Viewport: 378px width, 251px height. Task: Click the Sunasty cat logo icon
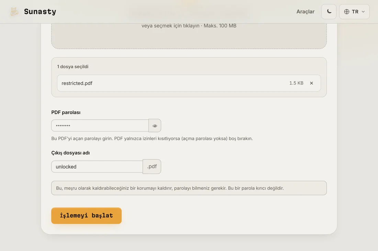point(14,12)
